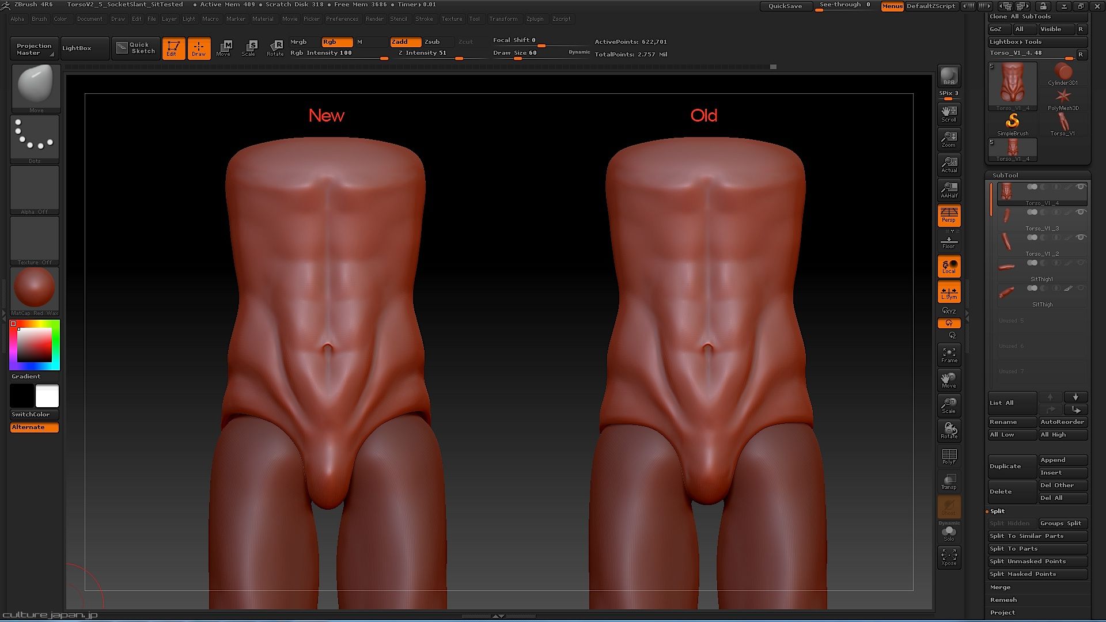Click the QuickSave button

785,6
